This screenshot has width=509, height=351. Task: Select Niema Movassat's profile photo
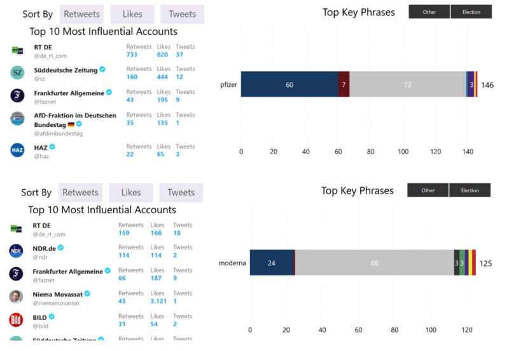pos(16,296)
